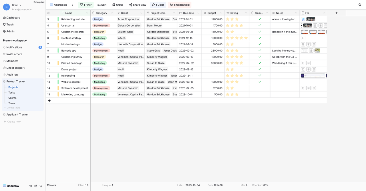Open Client column dropdown arrow

pos(141,13)
